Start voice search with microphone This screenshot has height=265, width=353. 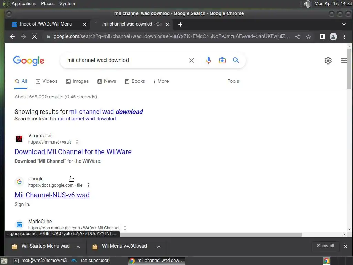[x=209, y=60]
